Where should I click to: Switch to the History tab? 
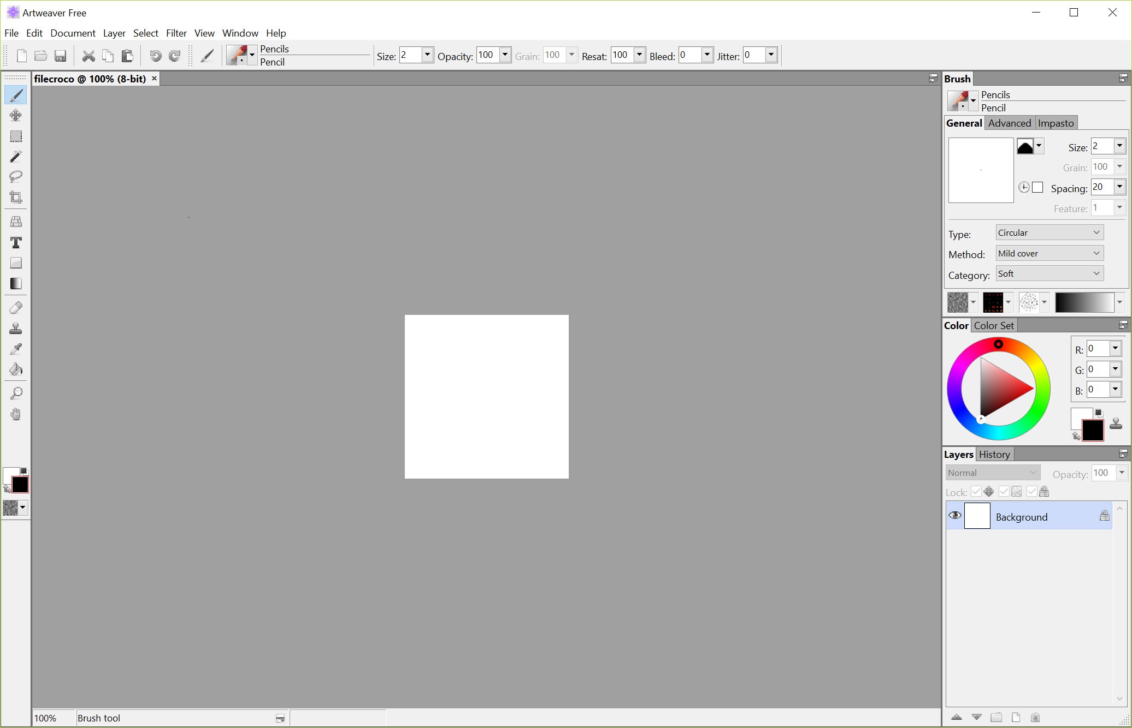[x=994, y=455]
